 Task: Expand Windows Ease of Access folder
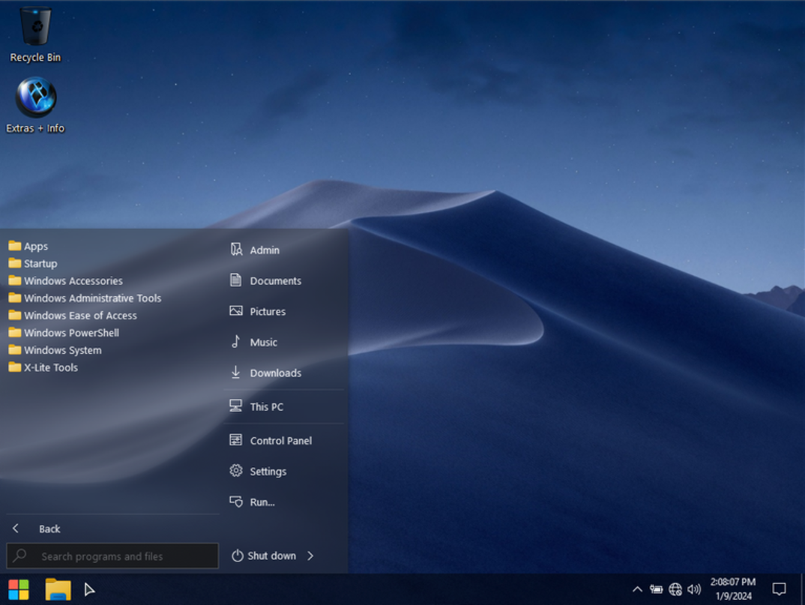[x=73, y=316]
